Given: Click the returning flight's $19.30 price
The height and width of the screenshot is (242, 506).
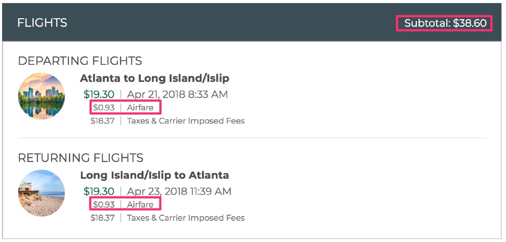Looking at the screenshot, I should [x=99, y=191].
